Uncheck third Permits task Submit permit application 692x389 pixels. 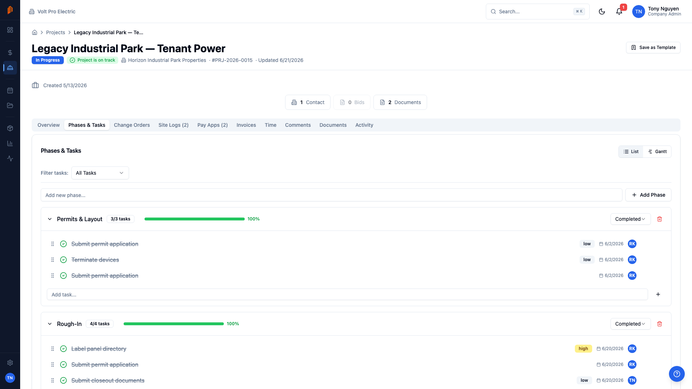pos(63,276)
